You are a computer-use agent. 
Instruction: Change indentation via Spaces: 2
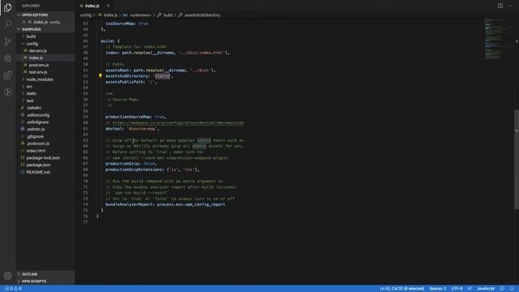(x=438, y=289)
